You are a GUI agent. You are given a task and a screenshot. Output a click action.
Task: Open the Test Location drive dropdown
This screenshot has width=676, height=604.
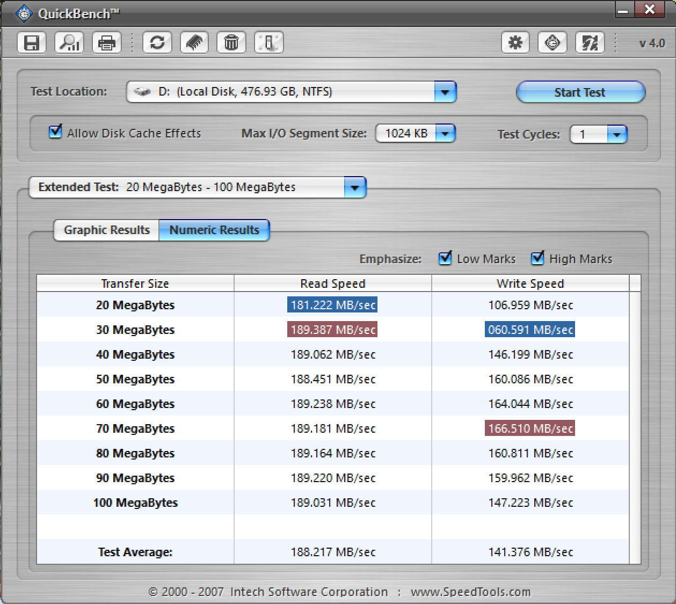tap(445, 92)
